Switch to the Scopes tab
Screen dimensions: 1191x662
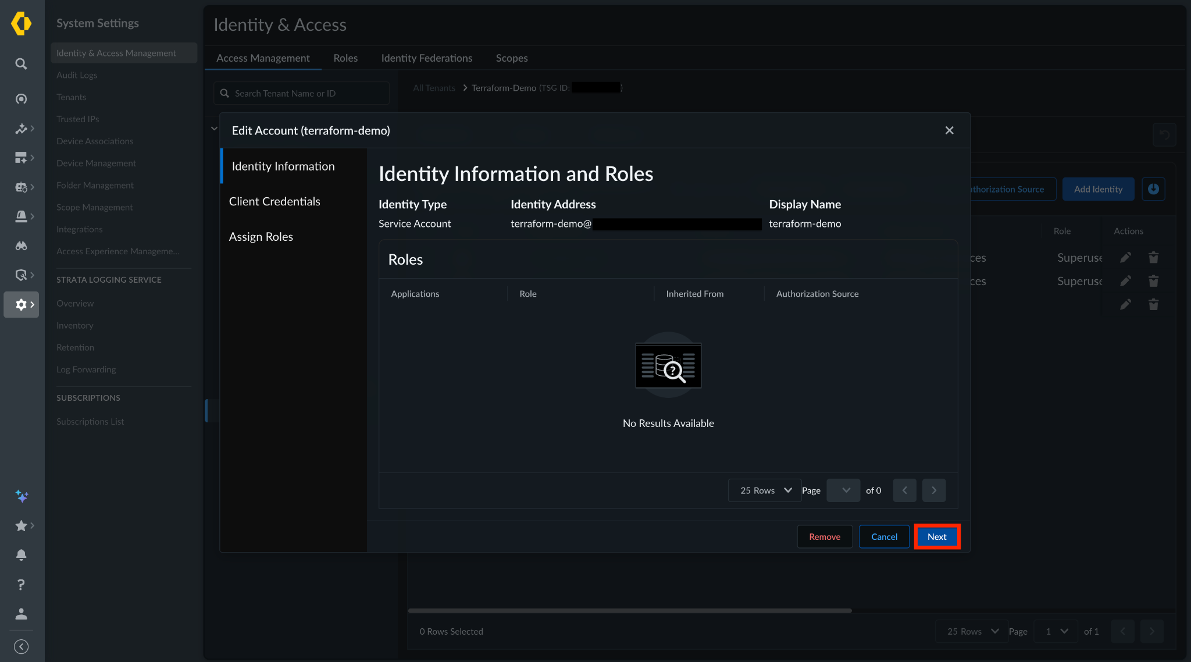[x=512, y=58]
